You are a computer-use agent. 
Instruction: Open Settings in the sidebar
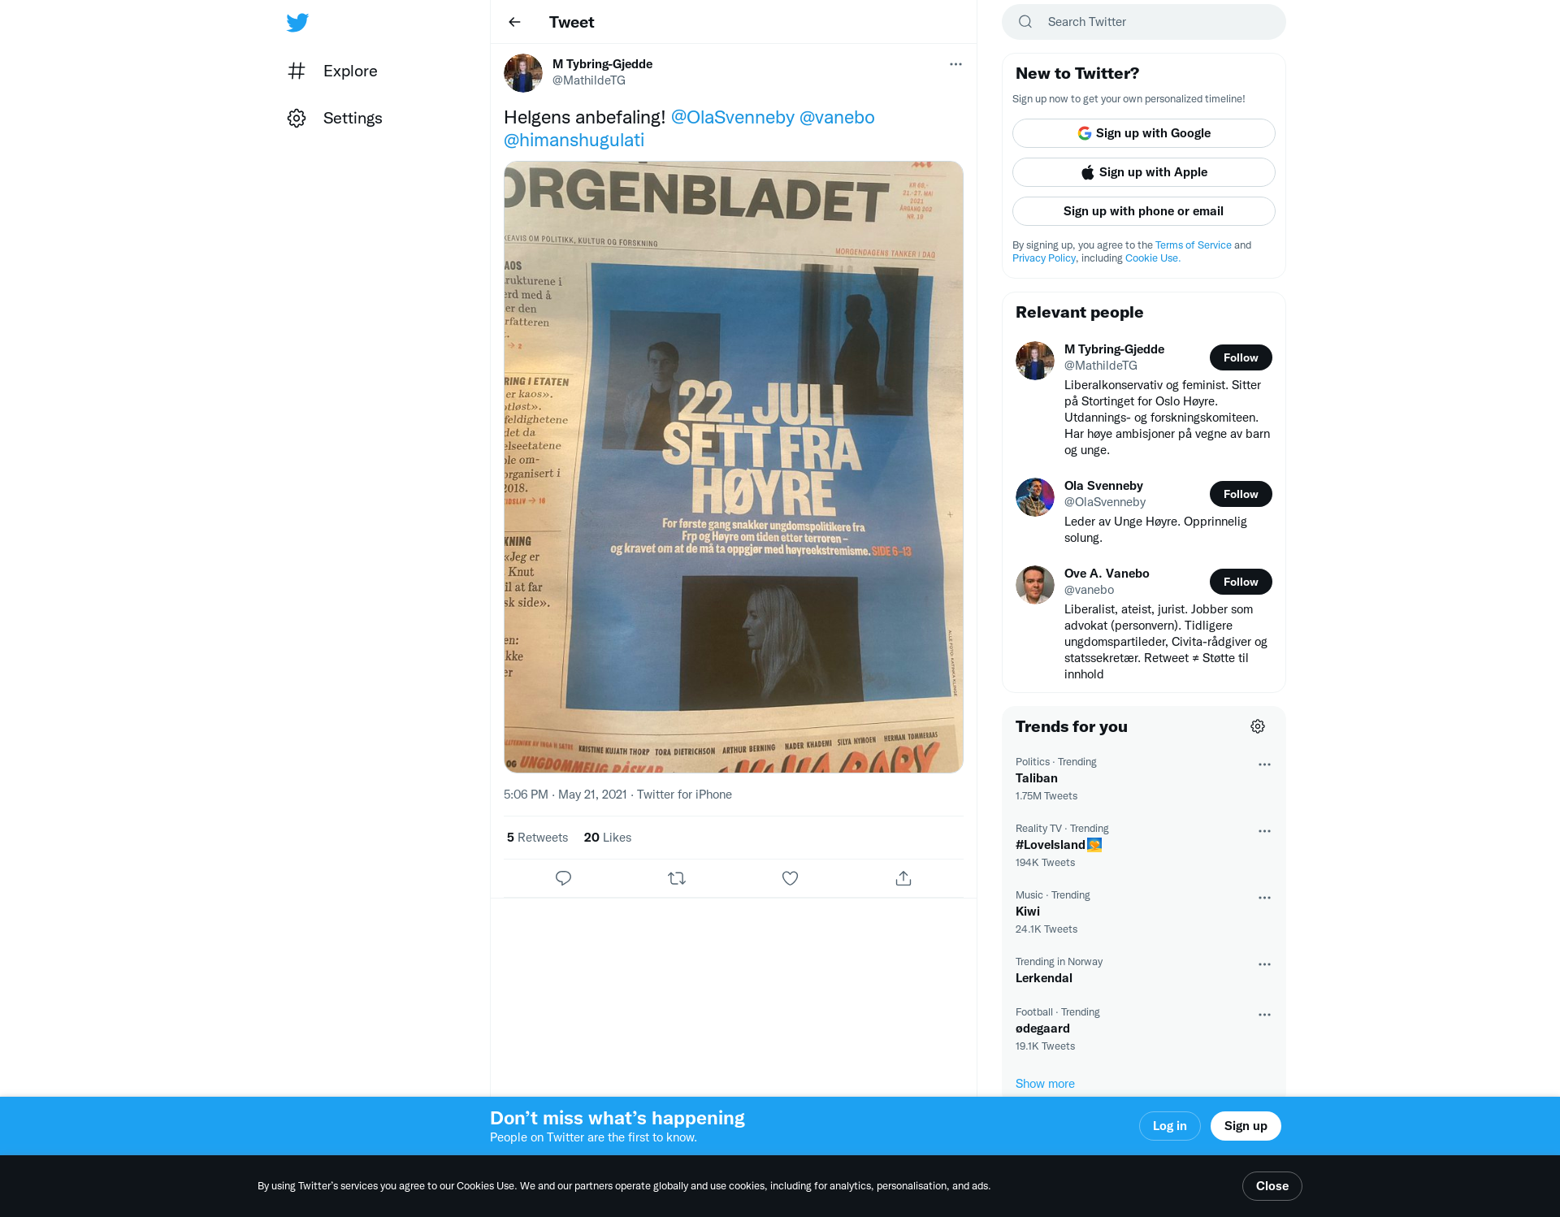pyautogui.click(x=335, y=118)
